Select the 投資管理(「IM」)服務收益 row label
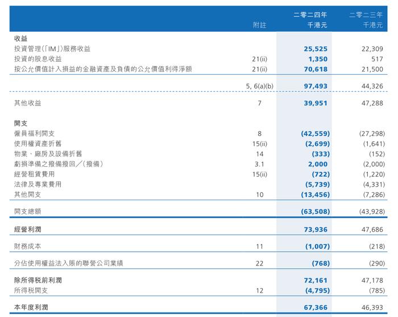The image size is (398, 317). tap(52, 49)
